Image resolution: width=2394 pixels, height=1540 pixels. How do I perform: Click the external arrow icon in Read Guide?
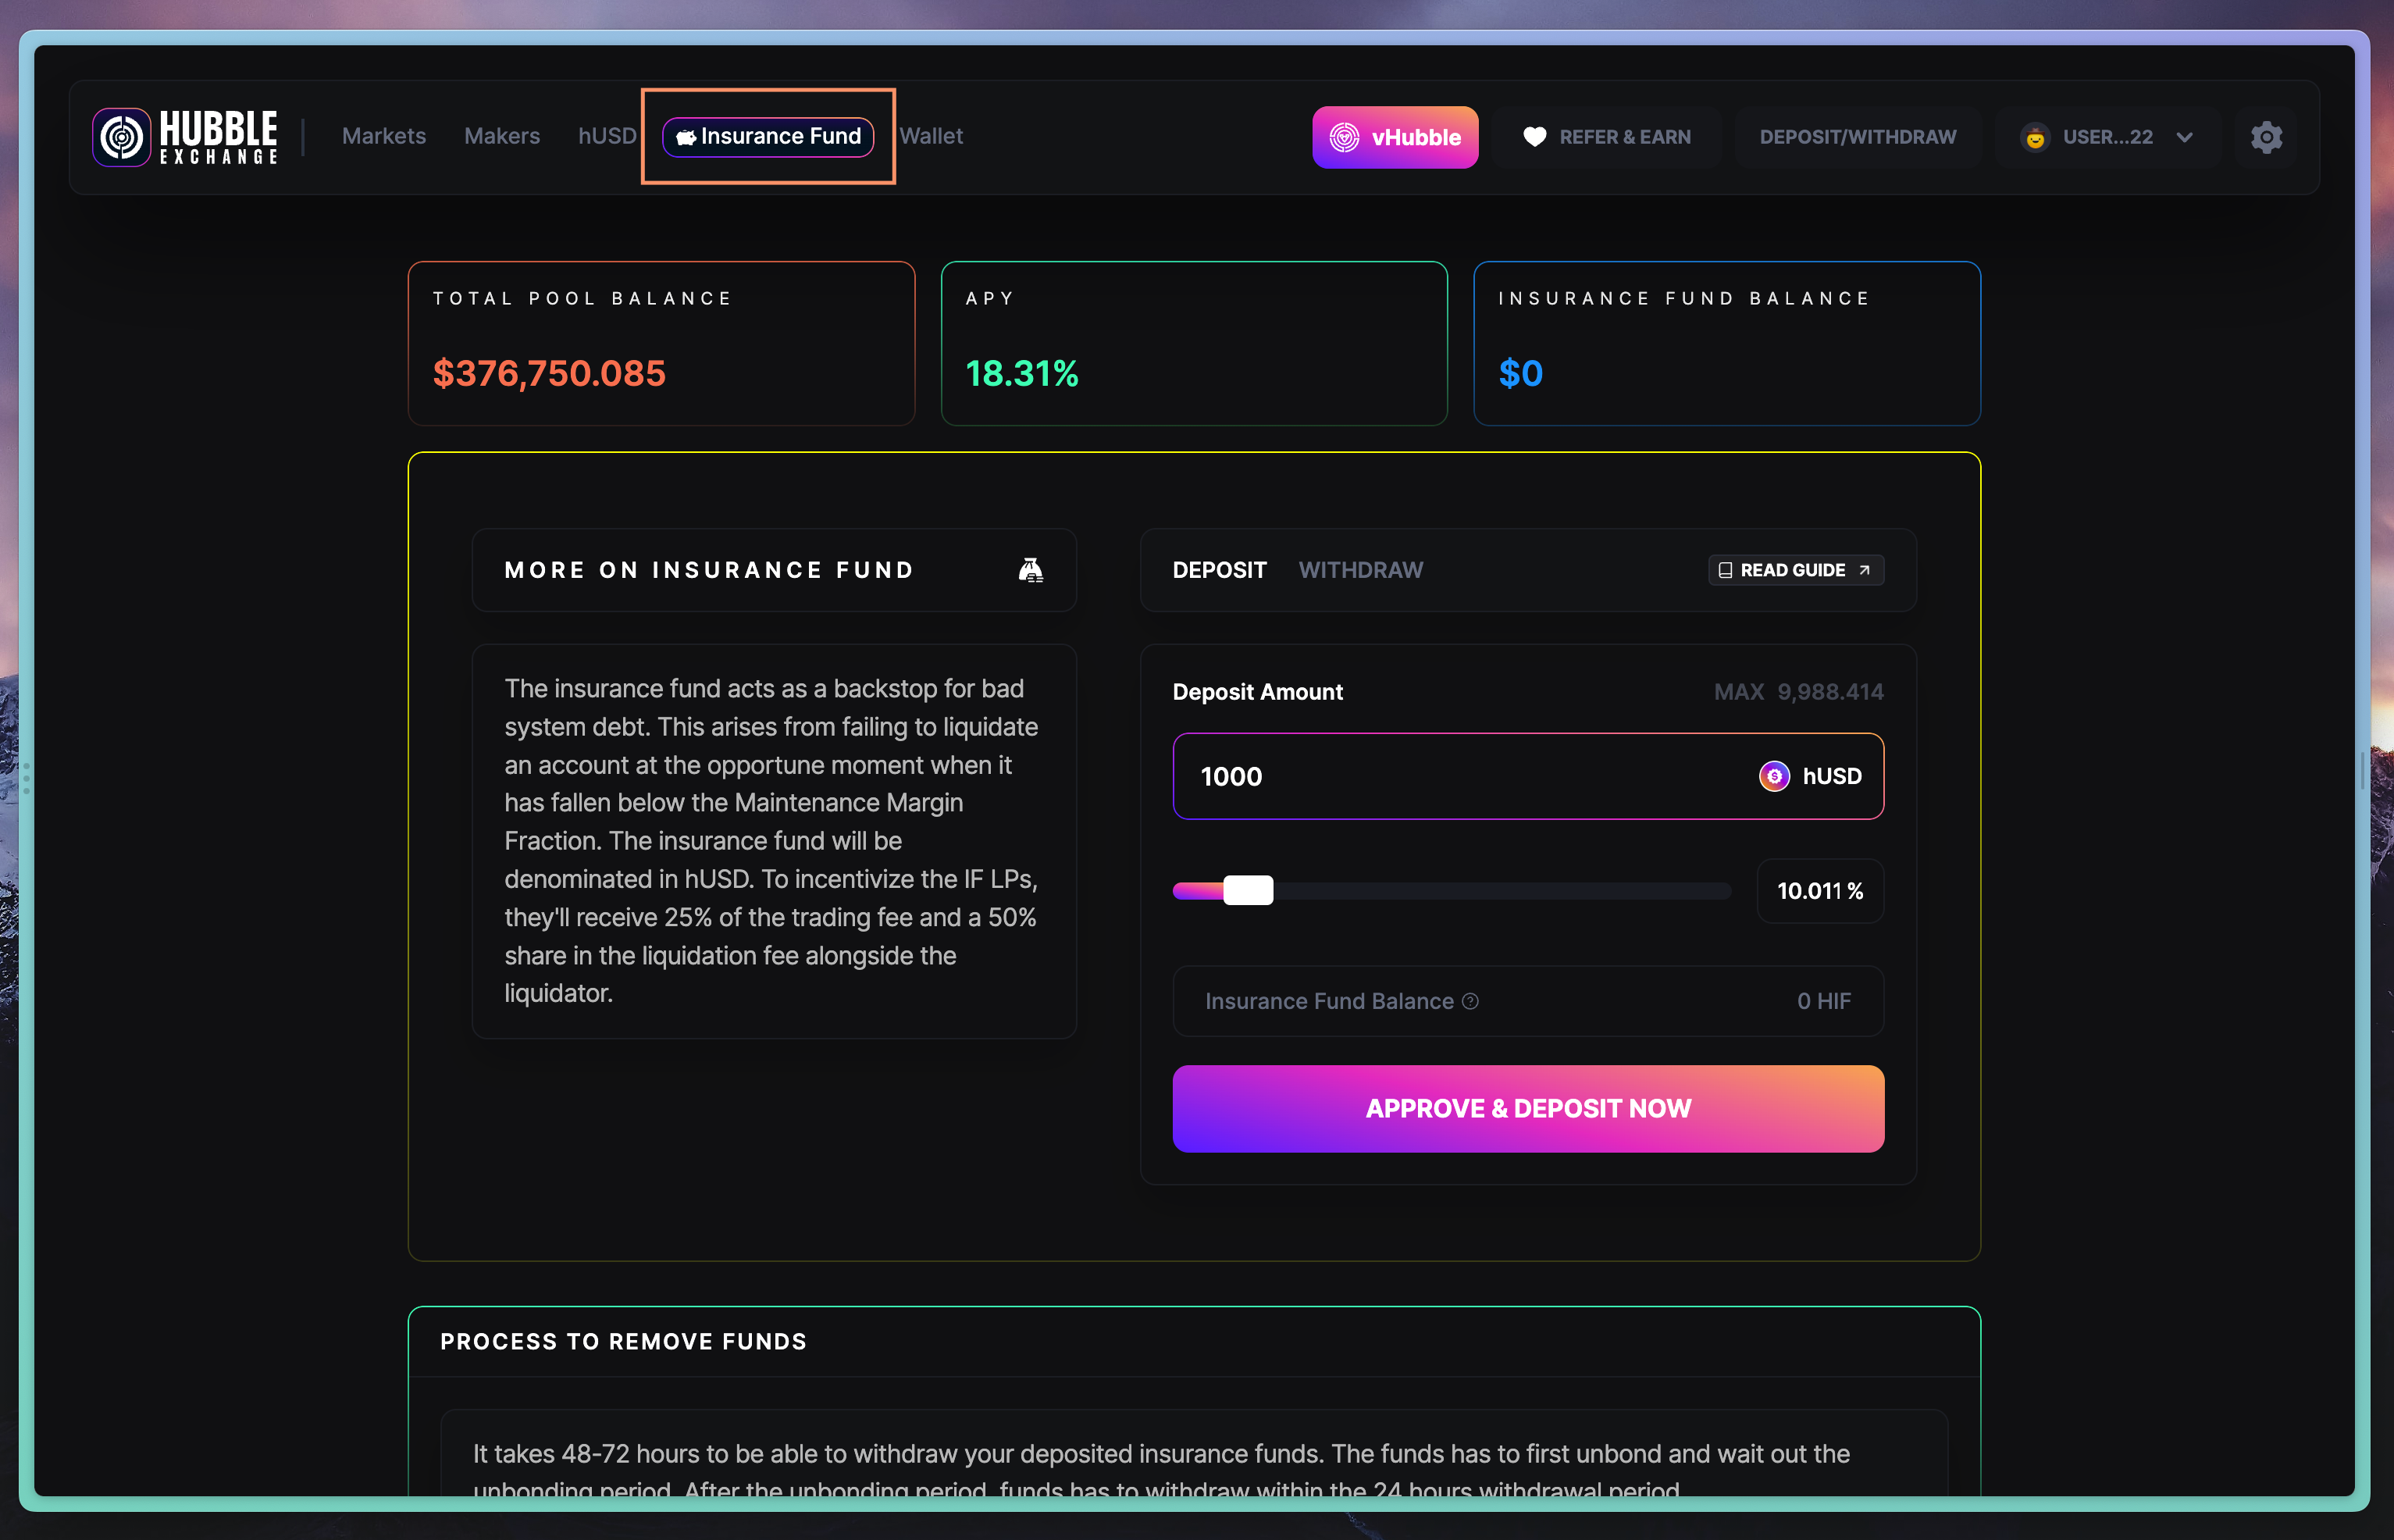click(1863, 570)
